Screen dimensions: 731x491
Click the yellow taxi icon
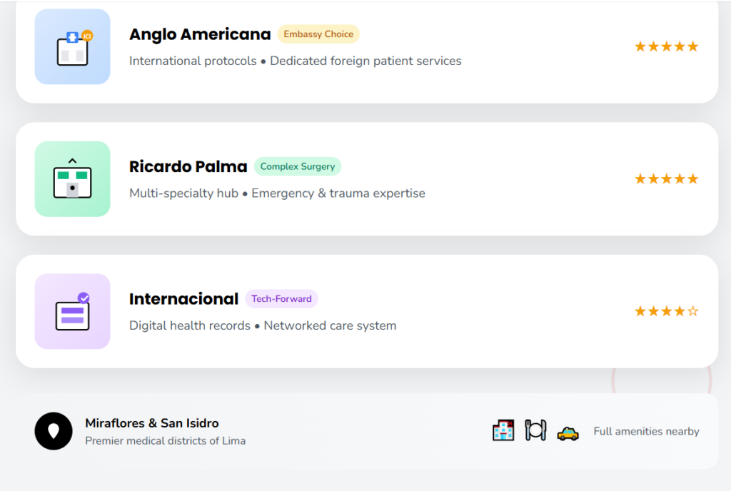(568, 432)
